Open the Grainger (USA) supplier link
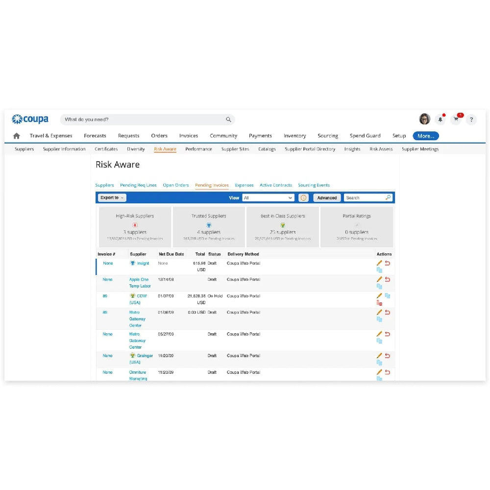490x490 pixels. point(141,359)
